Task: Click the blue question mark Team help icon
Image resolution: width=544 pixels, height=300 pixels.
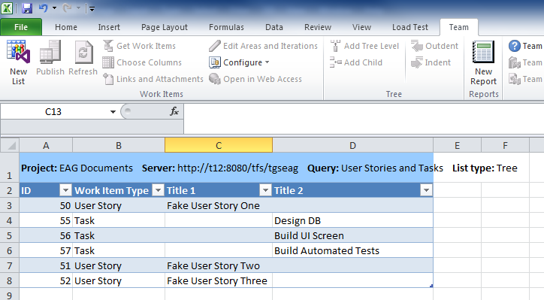Action: pos(515,46)
